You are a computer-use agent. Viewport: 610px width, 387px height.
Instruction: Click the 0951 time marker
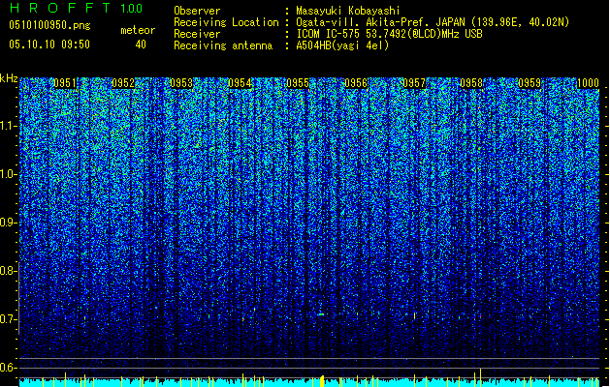[65, 83]
